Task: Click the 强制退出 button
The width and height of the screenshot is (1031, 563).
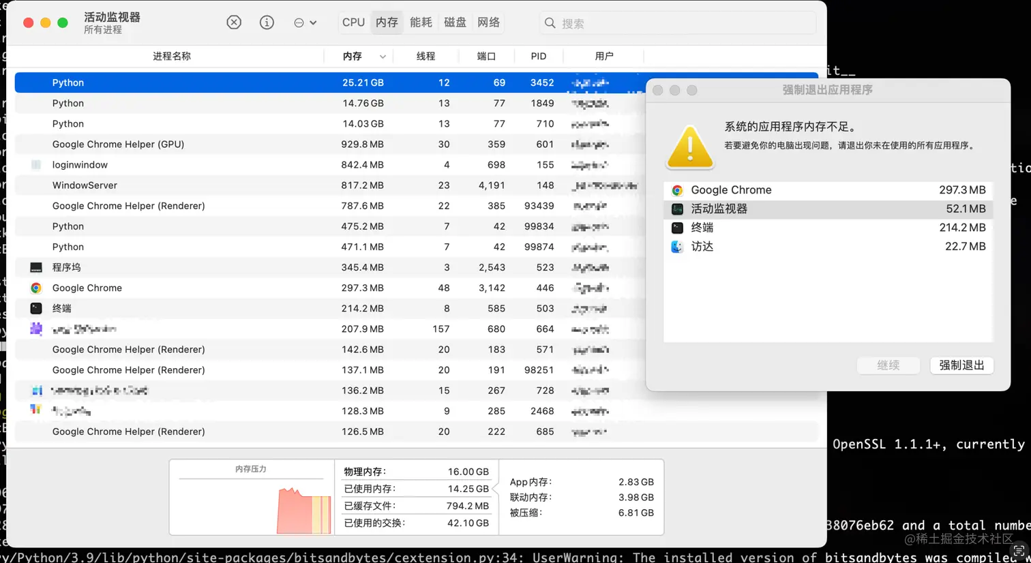Action: [961, 365]
